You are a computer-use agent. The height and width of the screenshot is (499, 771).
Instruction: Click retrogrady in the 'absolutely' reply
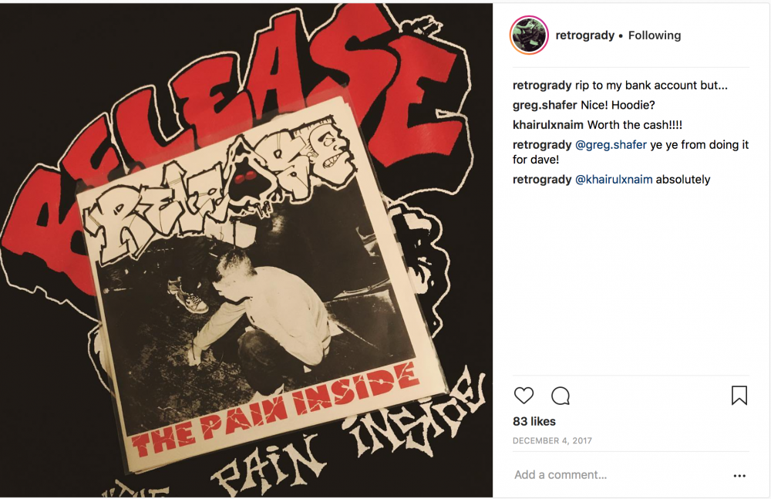(542, 180)
